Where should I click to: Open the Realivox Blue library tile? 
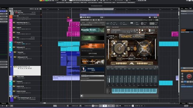[93, 69]
